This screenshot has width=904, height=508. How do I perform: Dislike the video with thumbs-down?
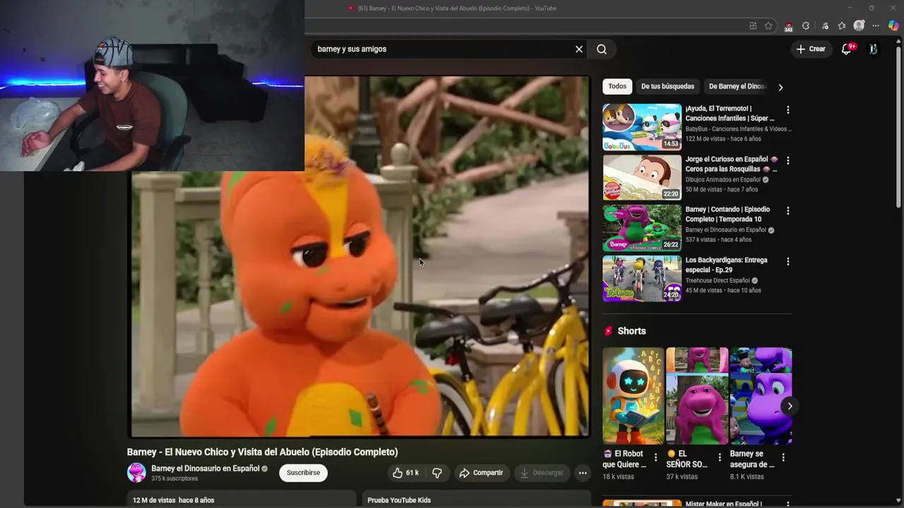point(437,473)
